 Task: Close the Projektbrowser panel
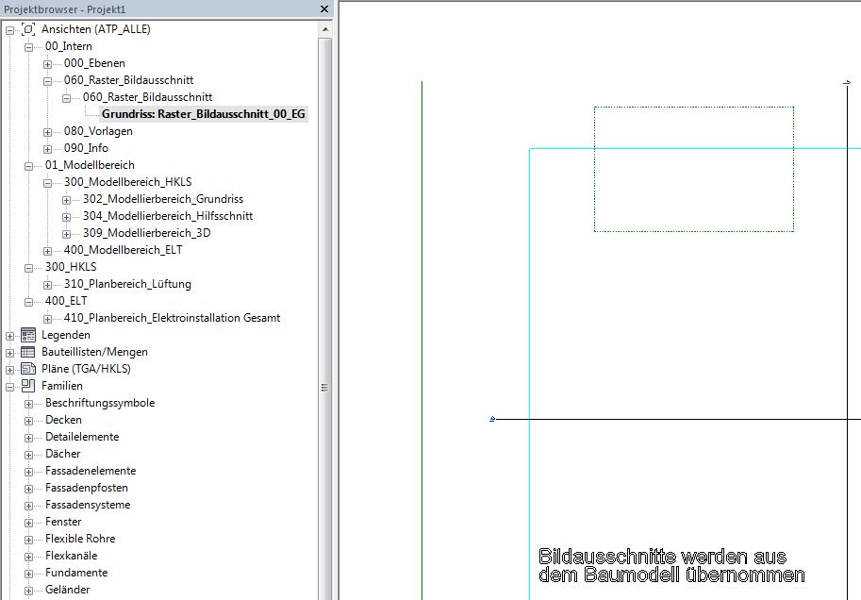[x=324, y=8]
